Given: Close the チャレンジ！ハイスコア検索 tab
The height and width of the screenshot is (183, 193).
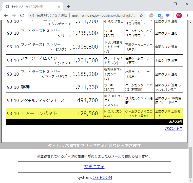Looking at the screenshot, I should coord(59,7).
